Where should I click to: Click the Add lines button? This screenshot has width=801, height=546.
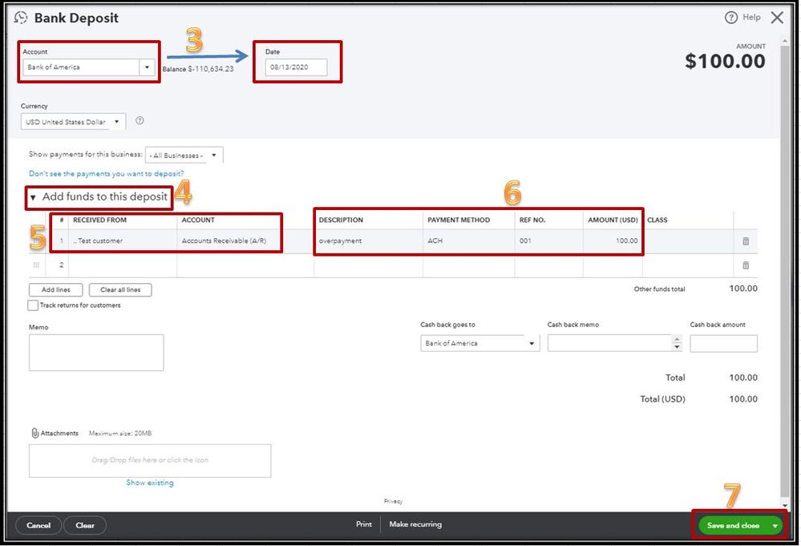tap(55, 289)
